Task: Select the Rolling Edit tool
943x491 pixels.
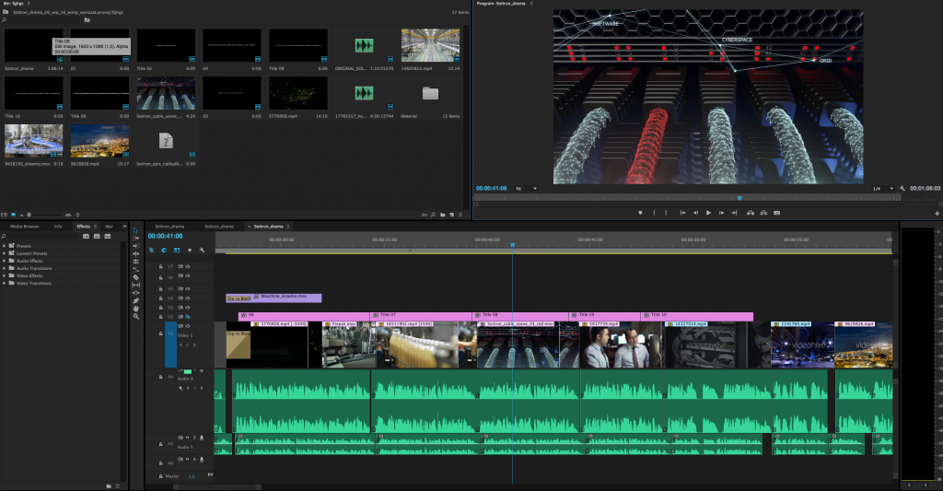Action: (x=136, y=254)
